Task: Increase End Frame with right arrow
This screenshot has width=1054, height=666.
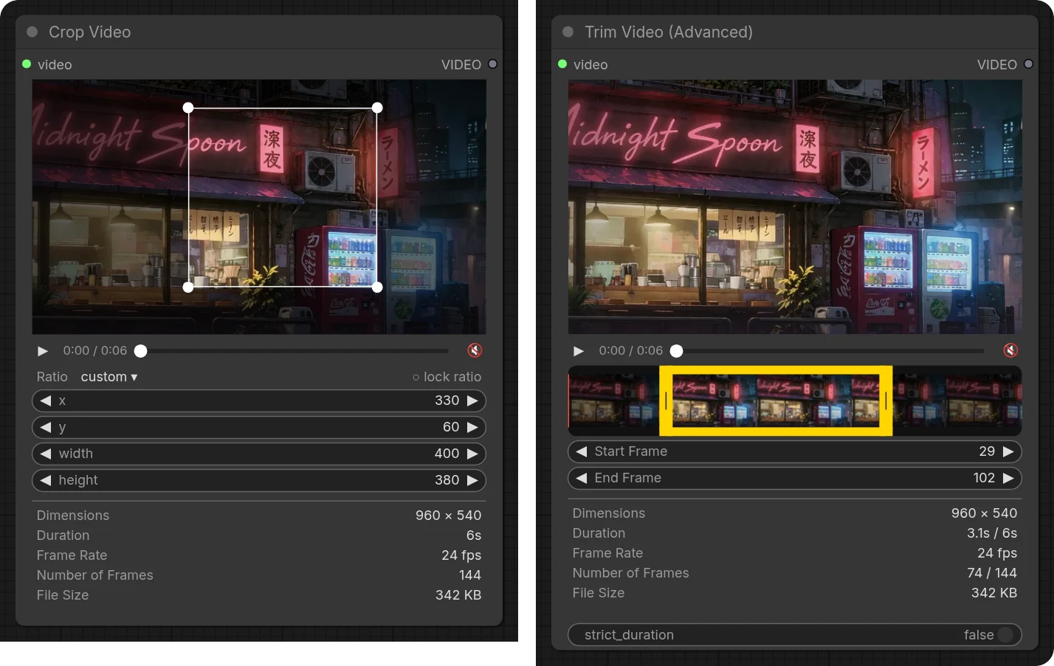Action: (1008, 478)
